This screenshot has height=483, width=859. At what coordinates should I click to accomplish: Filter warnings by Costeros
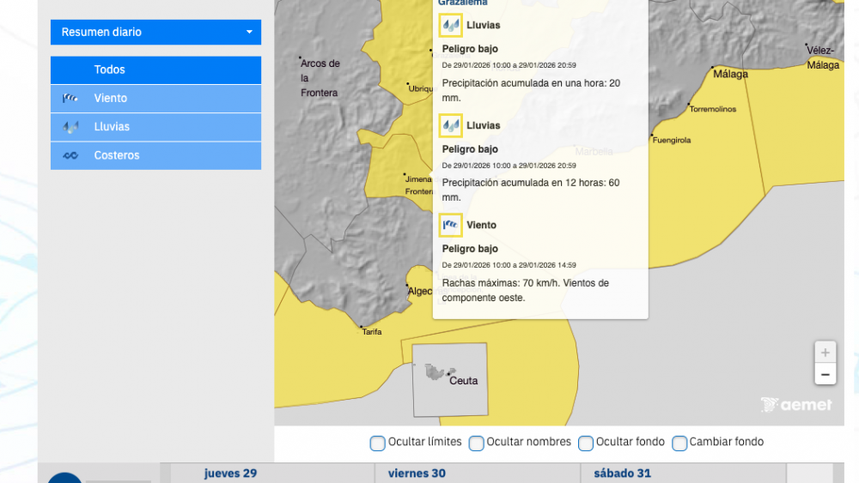click(155, 155)
